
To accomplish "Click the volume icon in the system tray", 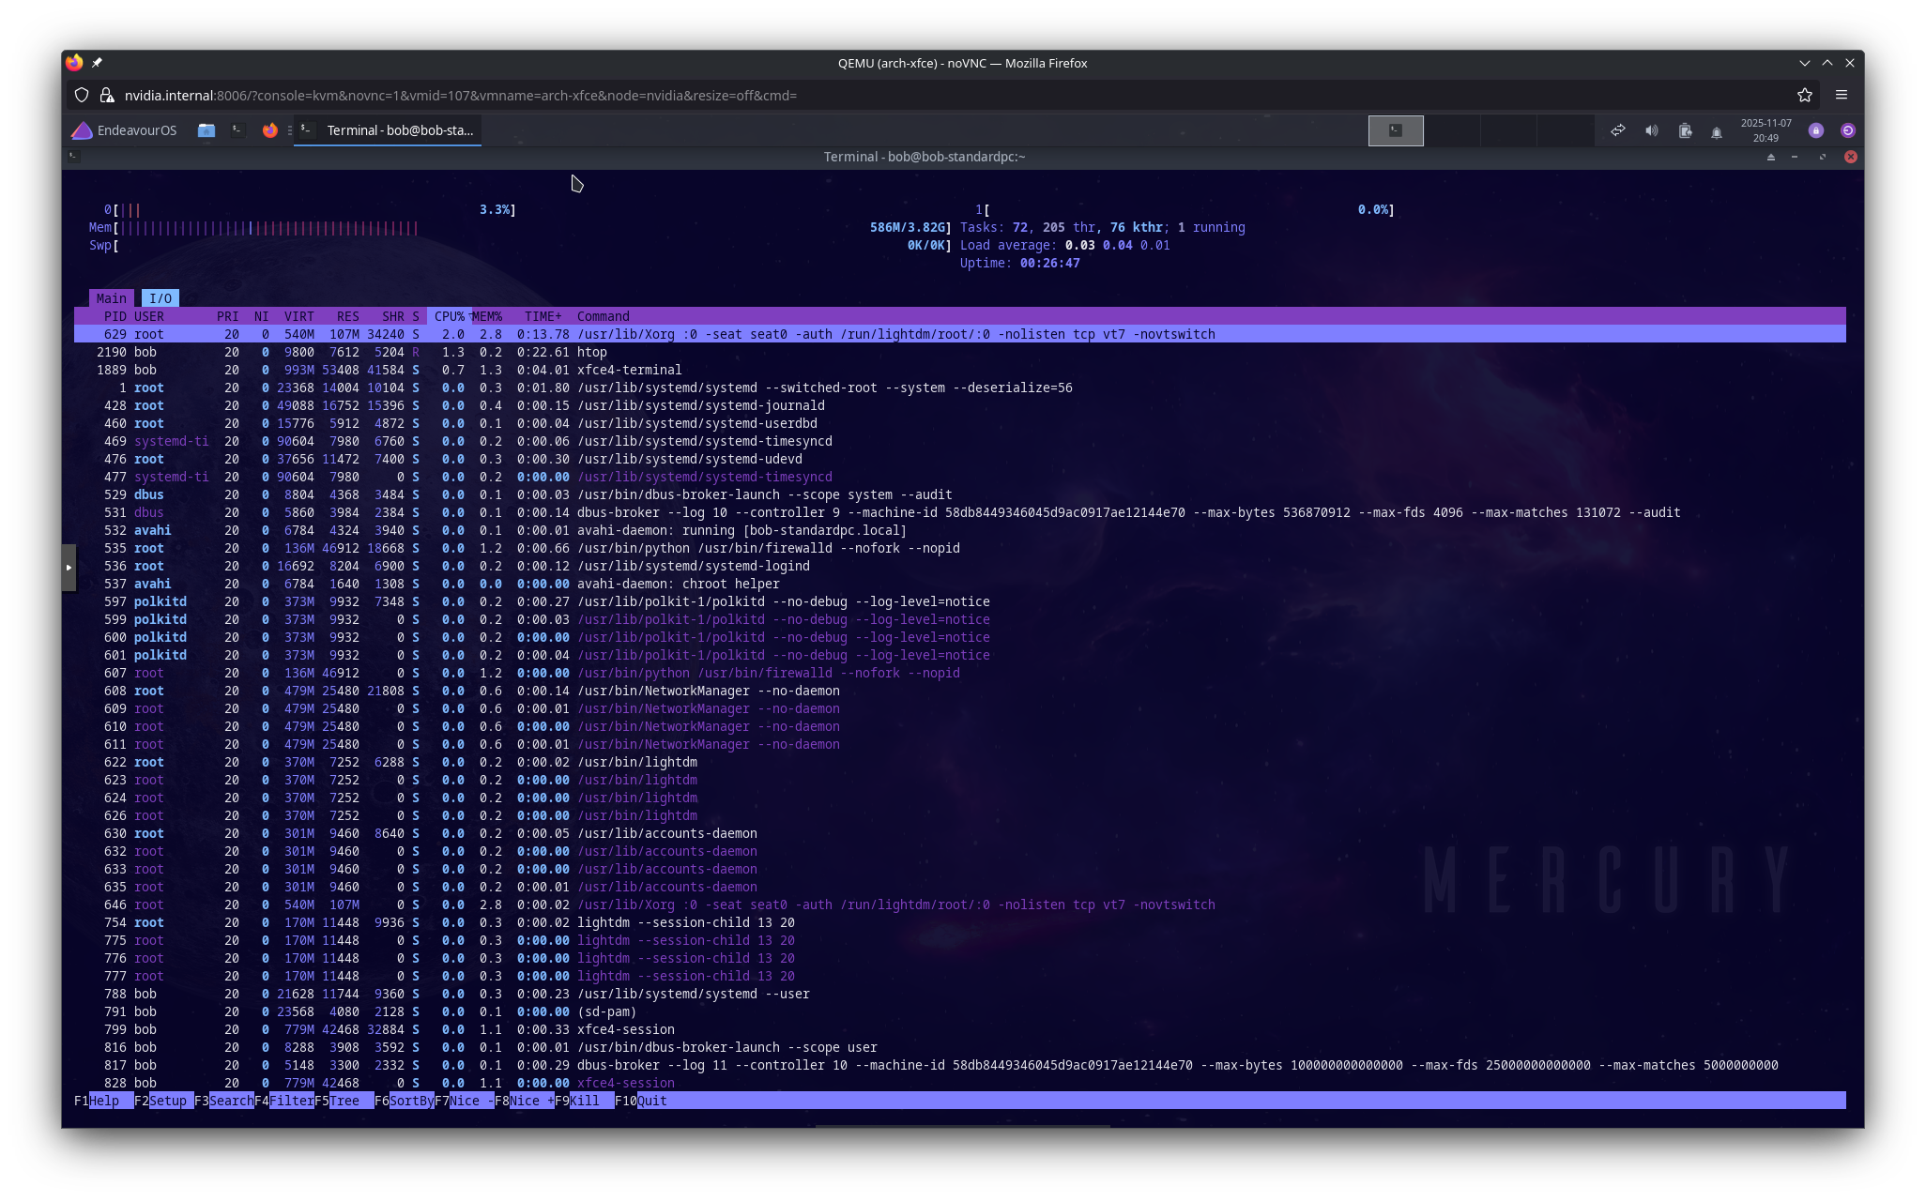I will click(1652, 130).
